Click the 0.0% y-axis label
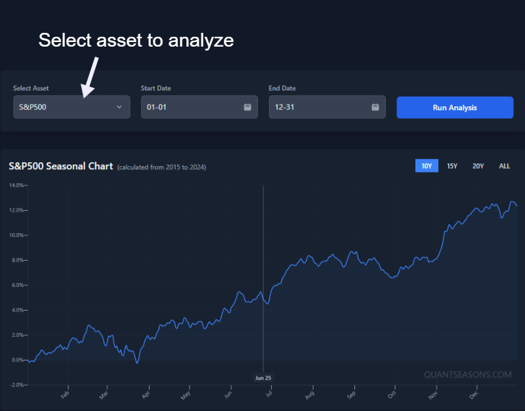This screenshot has width=525, height=411. (18, 360)
